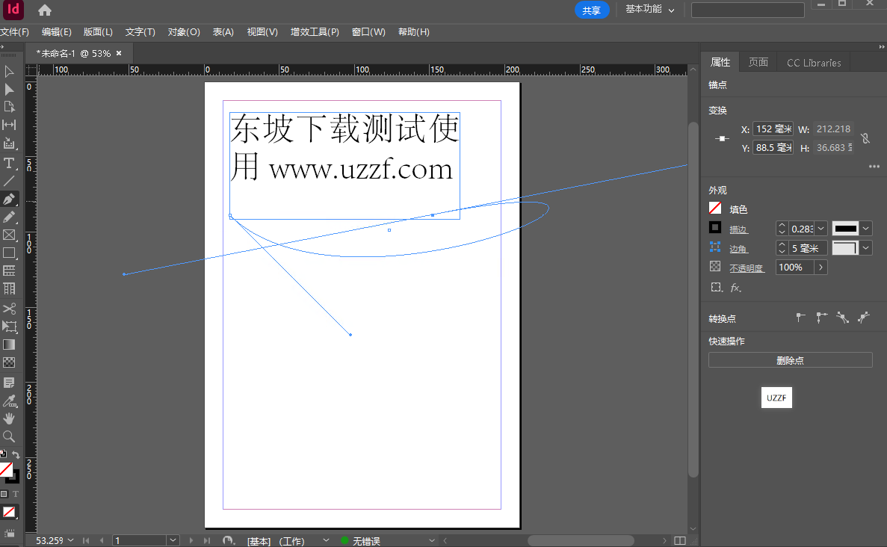Click the vertical scrollbar thumb
The width and height of the screenshot is (887, 547).
[x=693, y=300]
